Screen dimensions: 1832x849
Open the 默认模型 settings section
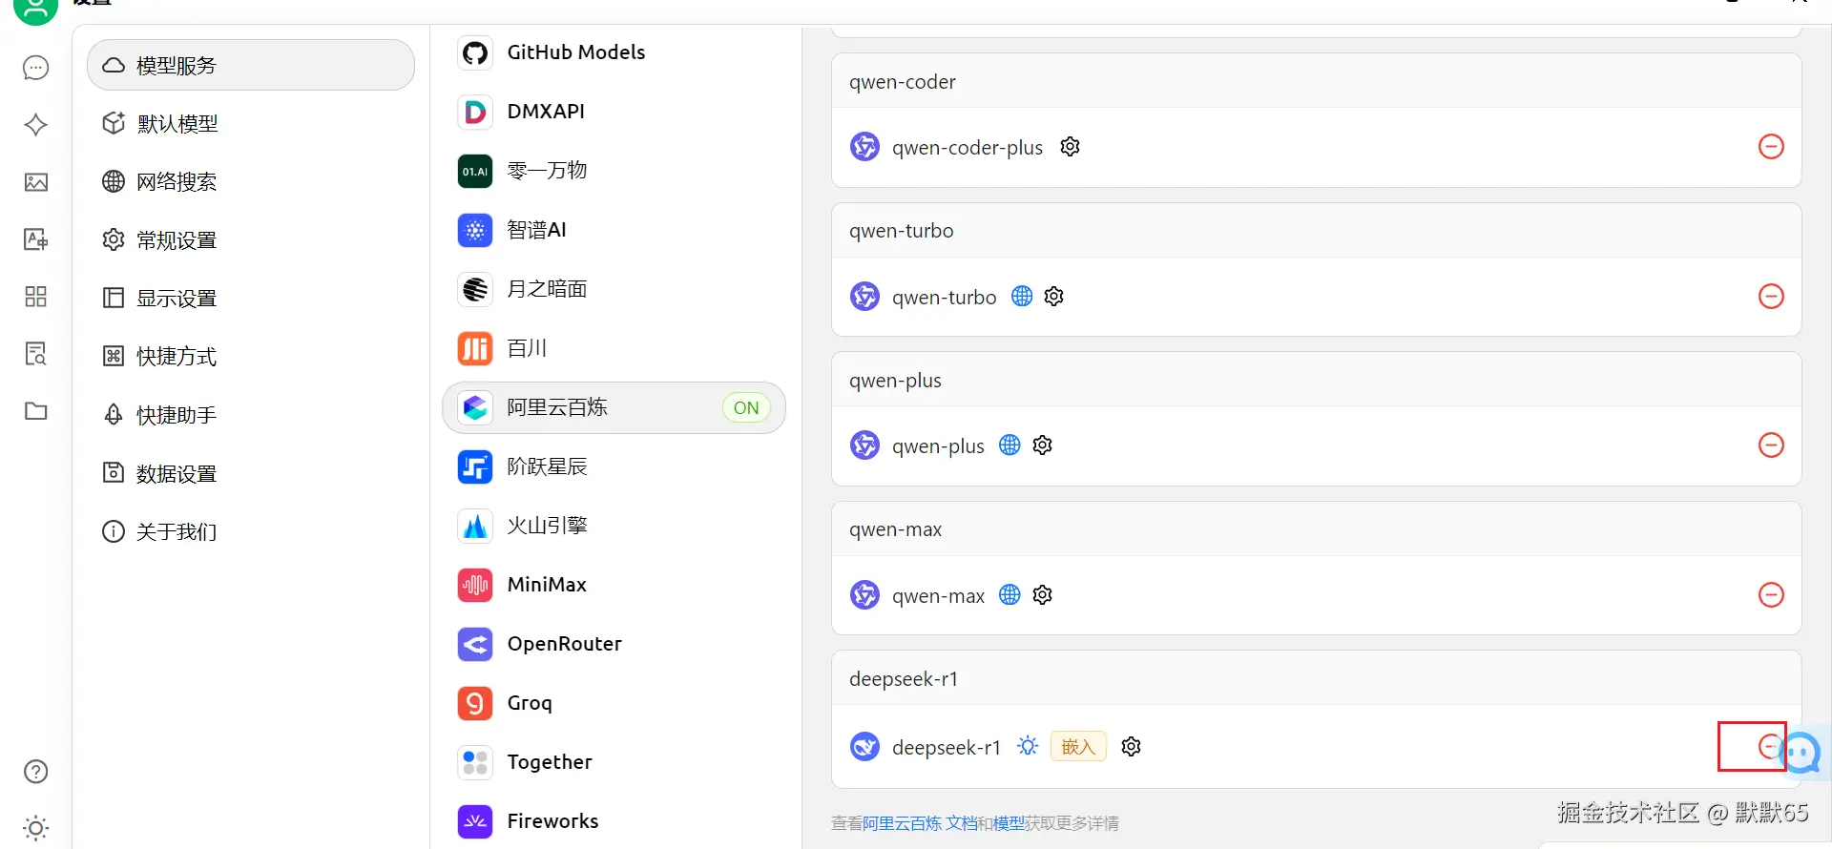pos(177,124)
